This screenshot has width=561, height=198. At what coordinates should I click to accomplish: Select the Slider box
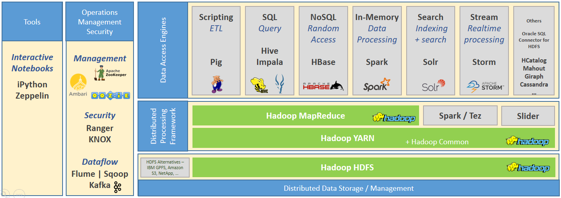coord(528,116)
